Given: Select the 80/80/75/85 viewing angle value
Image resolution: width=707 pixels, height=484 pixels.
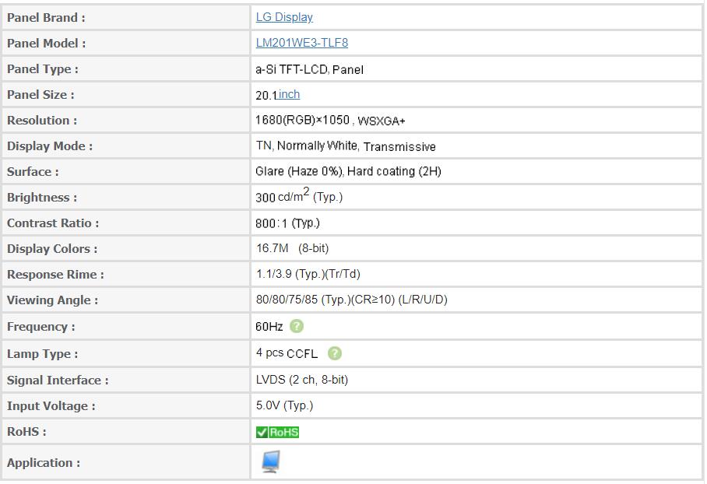Looking at the screenshot, I should point(352,300).
